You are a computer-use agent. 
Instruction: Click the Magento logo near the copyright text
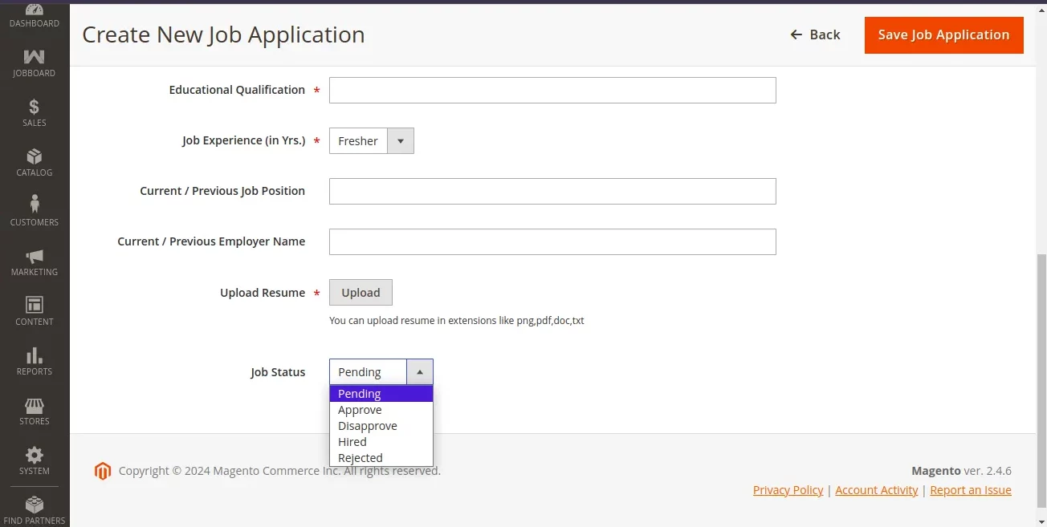(x=102, y=471)
